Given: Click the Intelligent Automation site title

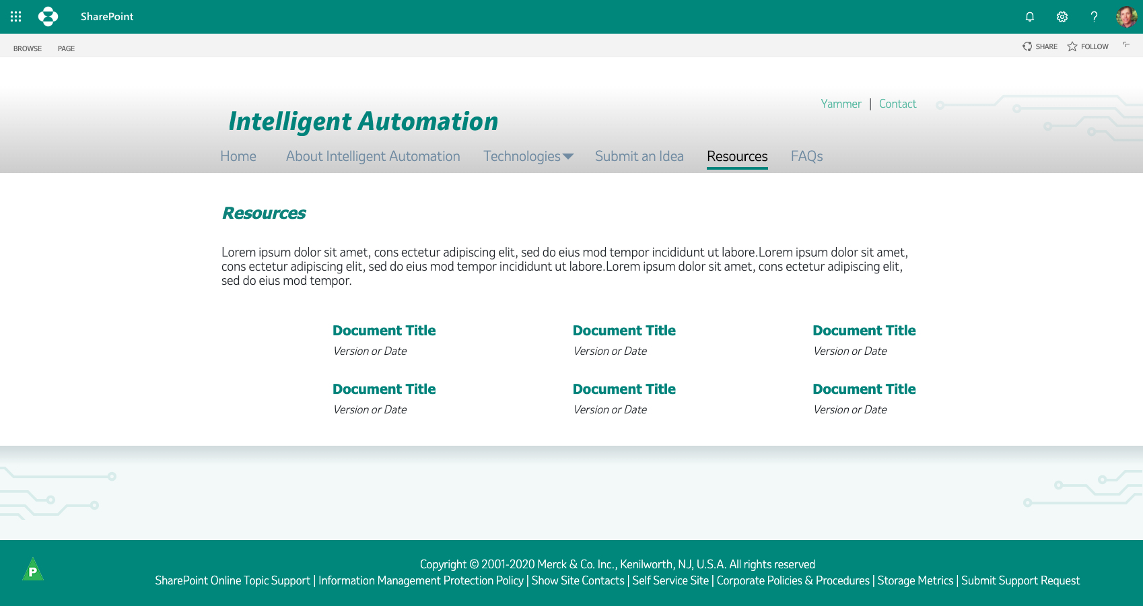Looking at the screenshot, I should (363, 121).
